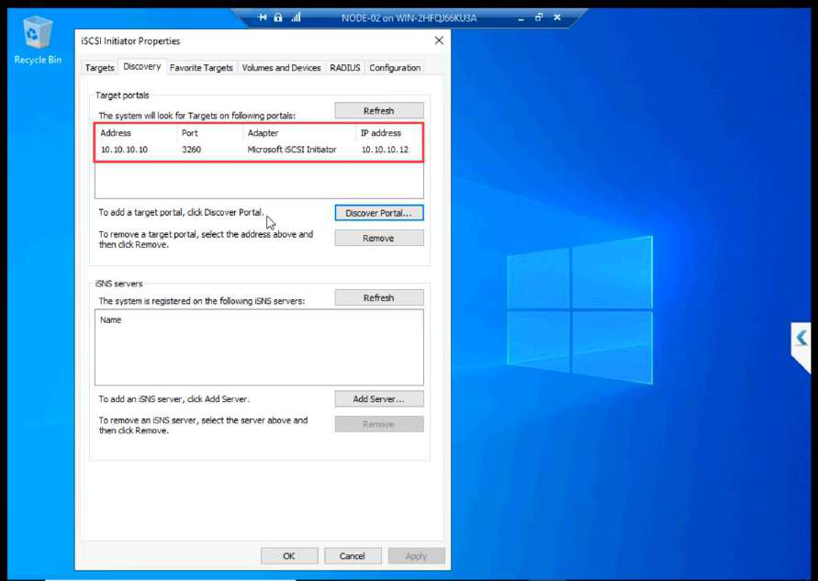The width and height of the screenshot is (818, 581).
Task: Close the iSCSI Initiator Properties dialog
Action: pos(439,40)
